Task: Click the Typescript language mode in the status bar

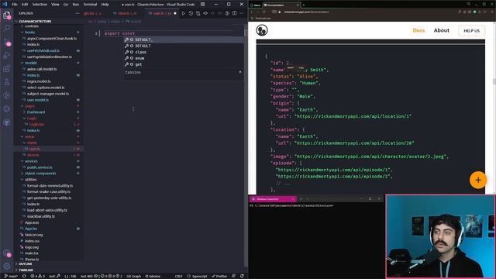Action: [198, 276]
